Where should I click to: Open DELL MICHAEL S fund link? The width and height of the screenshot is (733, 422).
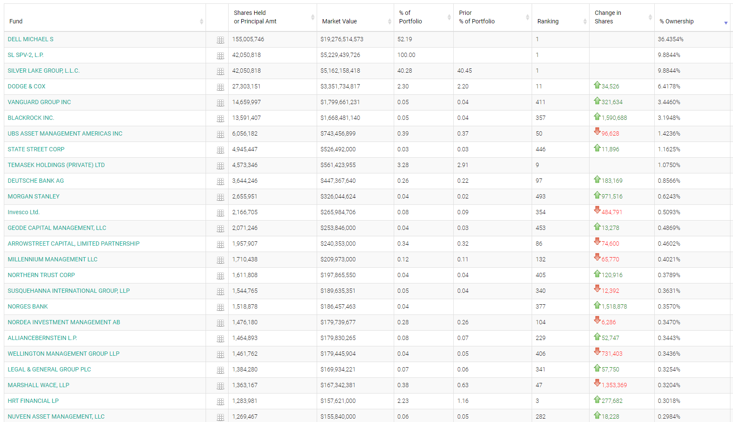point(31,39)
